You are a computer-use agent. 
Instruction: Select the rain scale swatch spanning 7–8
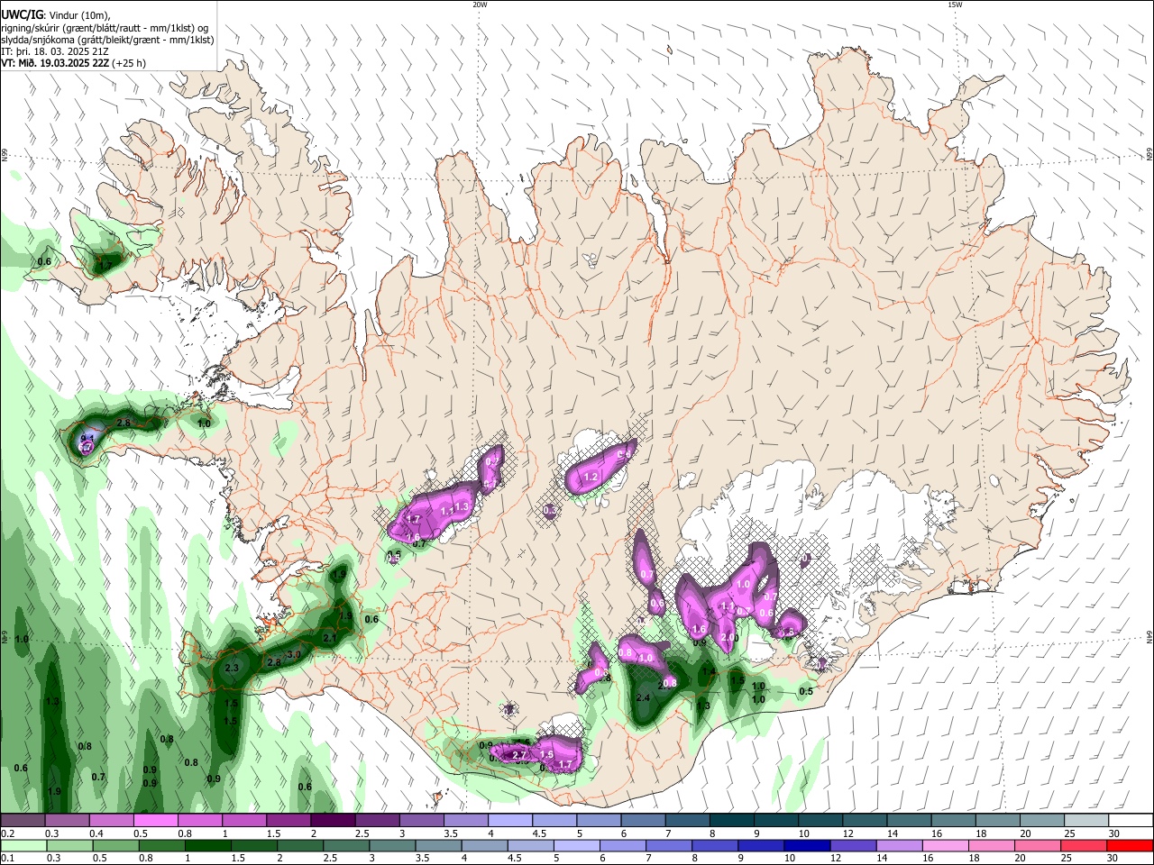tap(668, 845)
